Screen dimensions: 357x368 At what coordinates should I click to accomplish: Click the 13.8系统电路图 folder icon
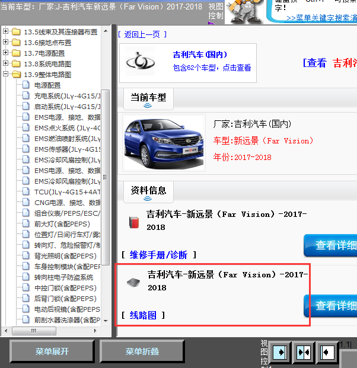[x=16, y=64]
